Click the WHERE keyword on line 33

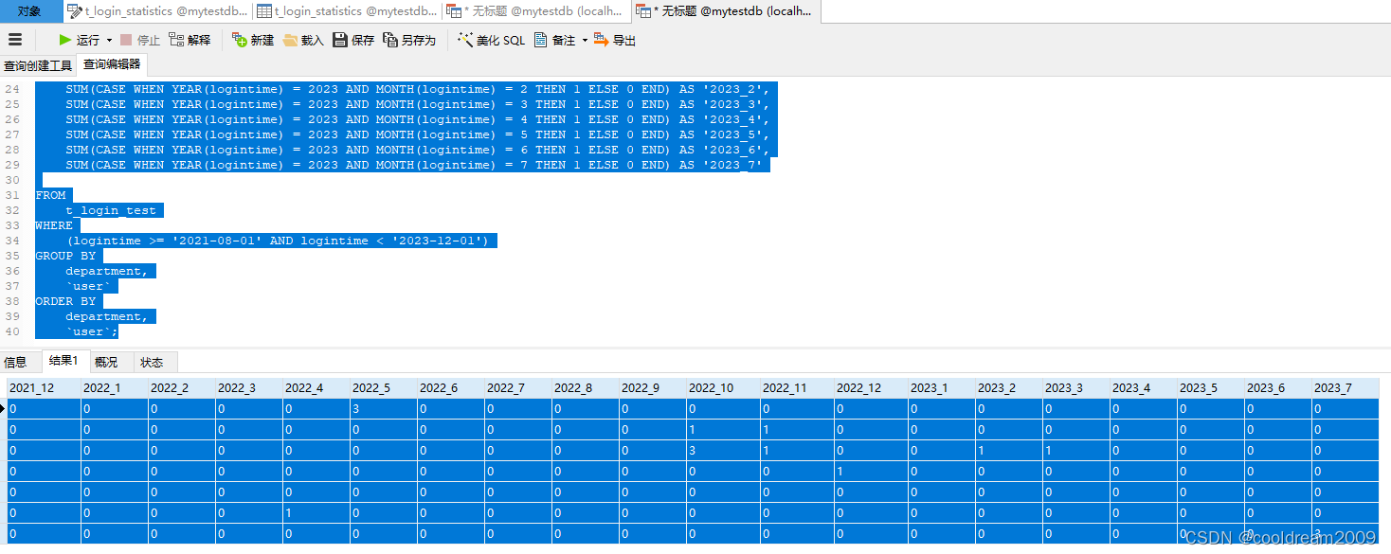click(54, 225)
